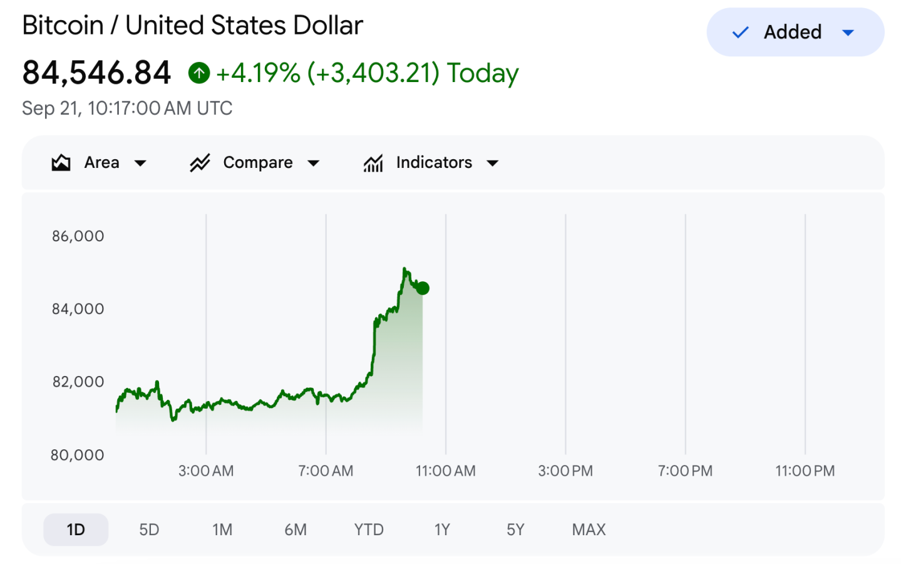
Task: Select the 6M range tab
Action: 296,530
